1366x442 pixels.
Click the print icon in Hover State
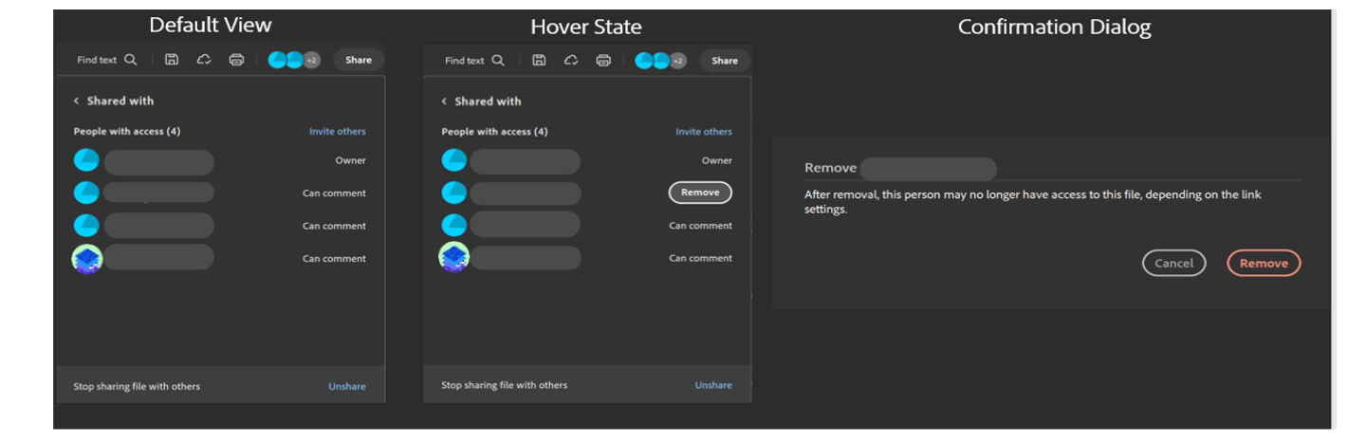603,61
